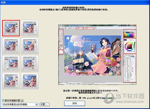Viewport: 150px width, 109px height.
Task: Choose the full-canvas layout thumbnail without side panels
Action: pos(30,81)
